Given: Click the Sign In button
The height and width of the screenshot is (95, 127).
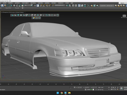Looking at the screenshot, I should 122,3.
